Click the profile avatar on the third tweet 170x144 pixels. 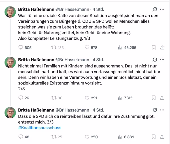pos(10,113)
